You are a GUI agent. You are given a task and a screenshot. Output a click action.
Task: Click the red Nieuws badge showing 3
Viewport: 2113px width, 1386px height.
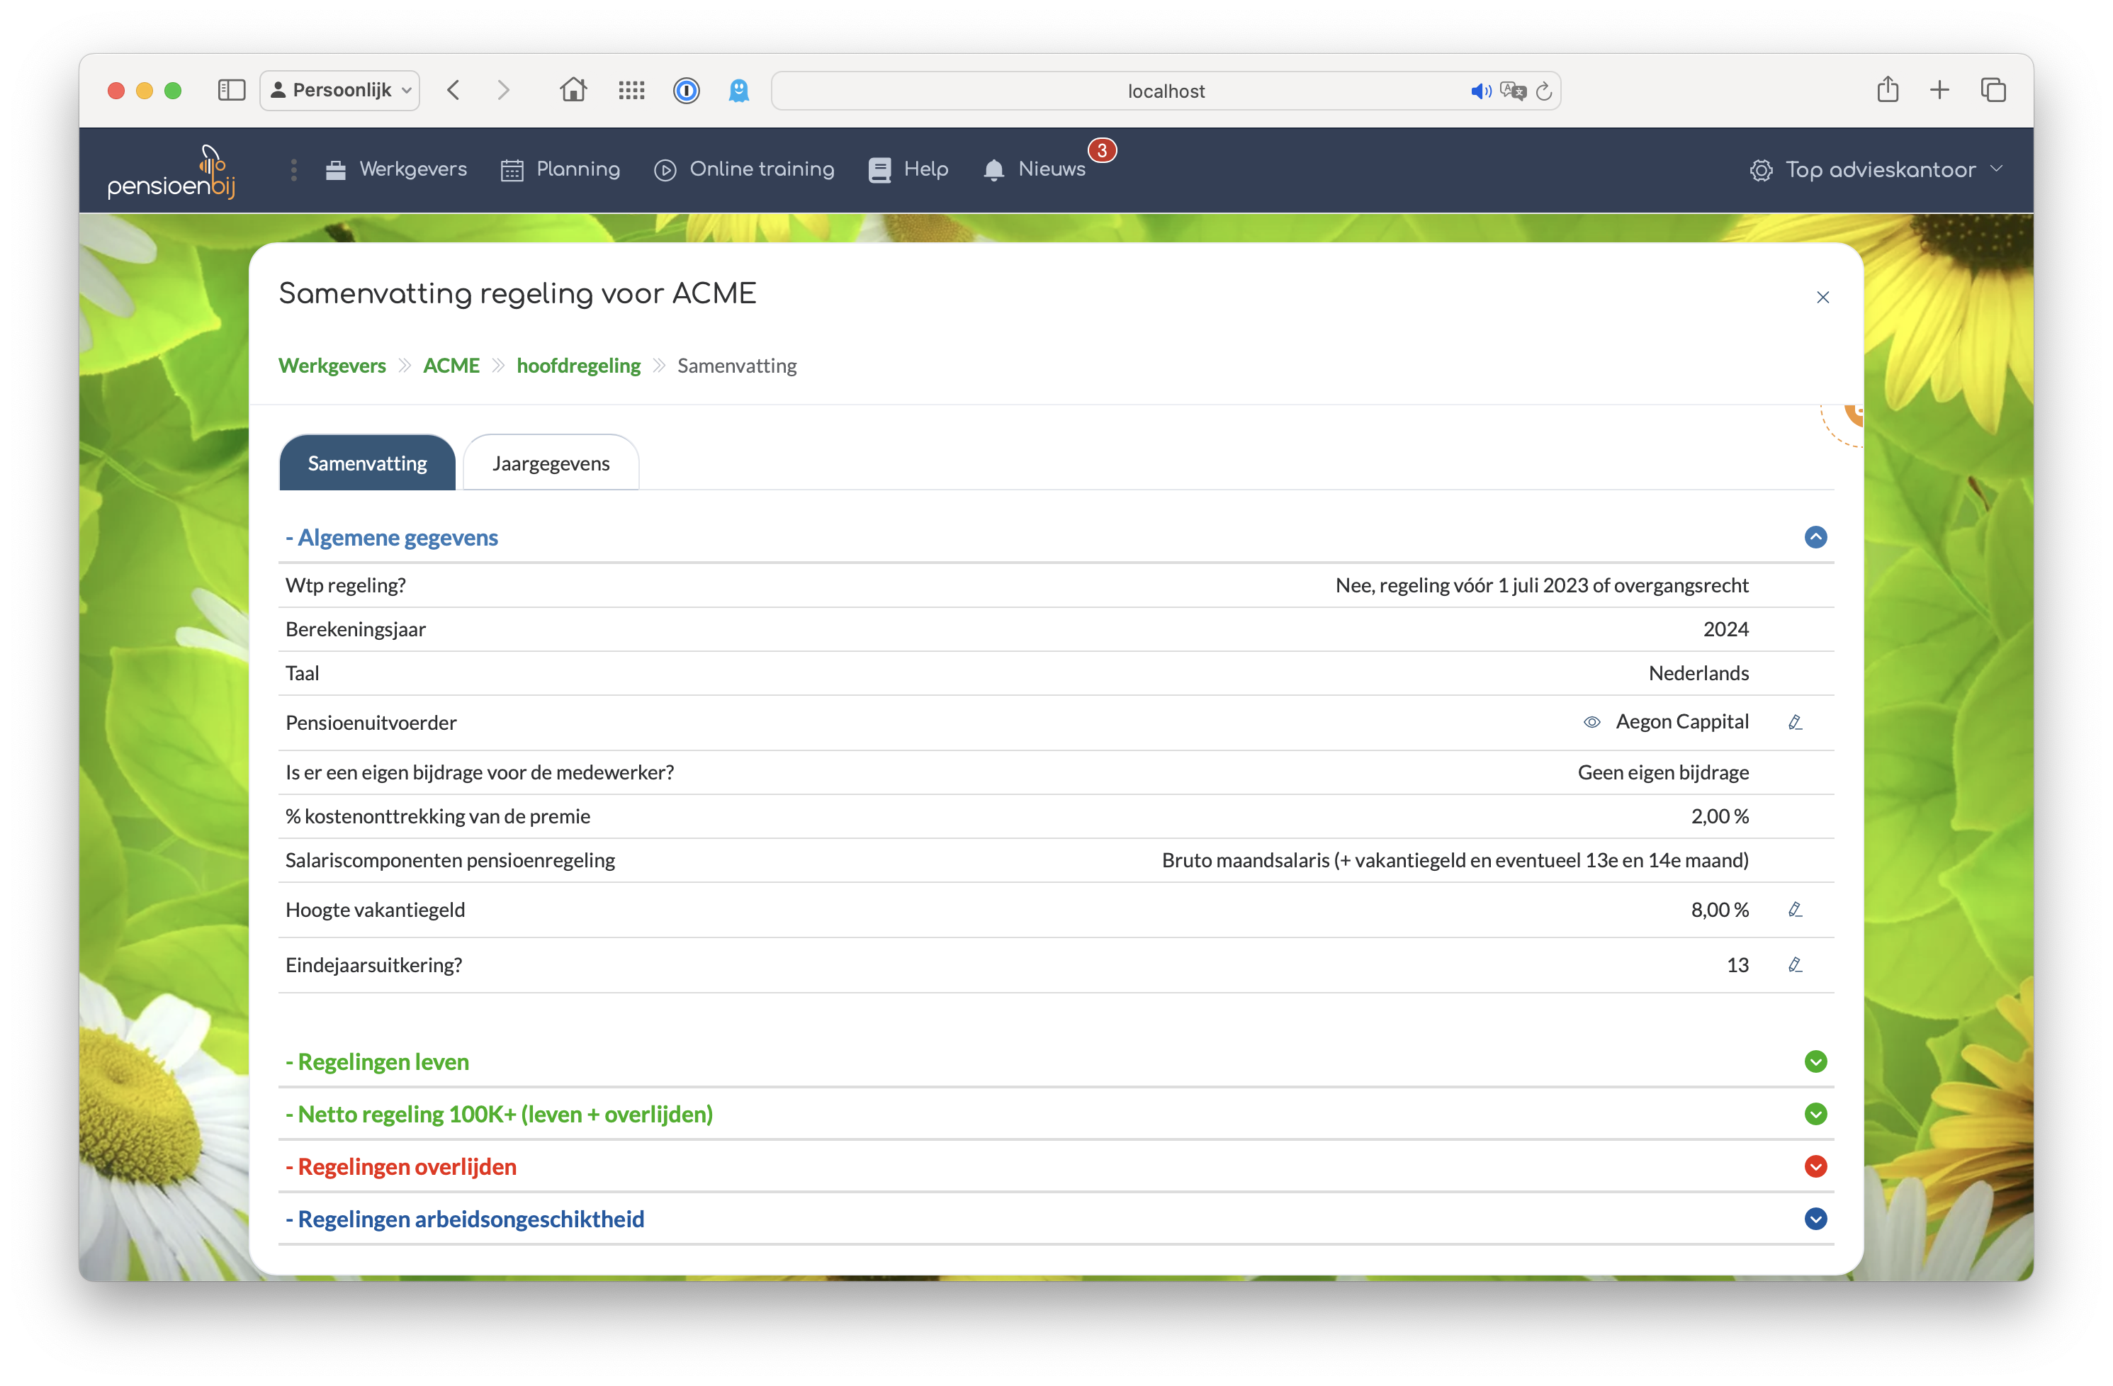[x=1102, y=150]
